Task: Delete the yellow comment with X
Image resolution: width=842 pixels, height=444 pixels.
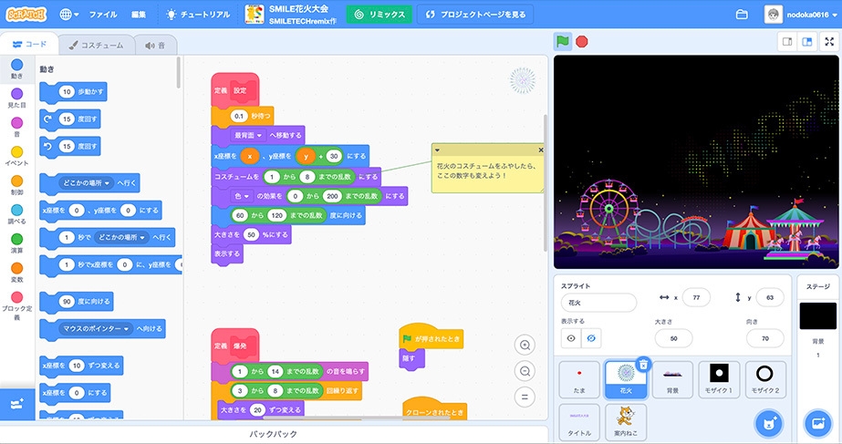Action: tap(540, 150)
